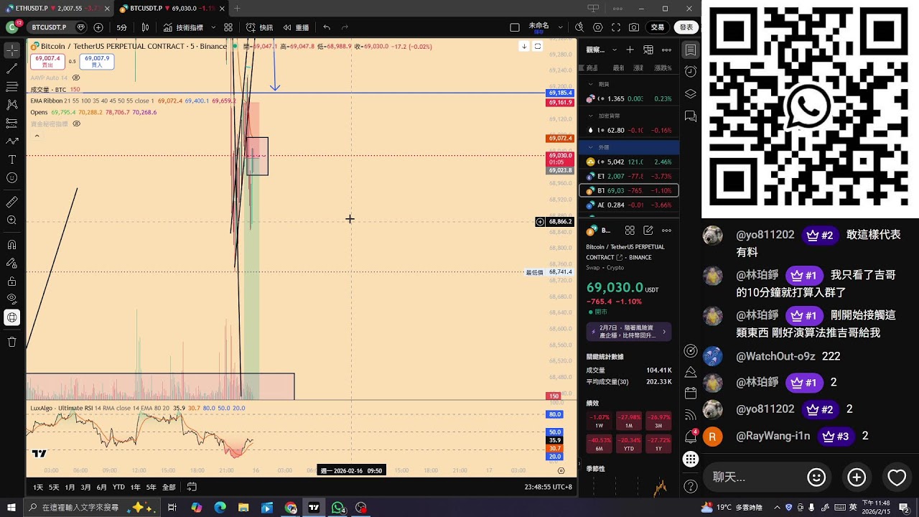
Task: Enter fullscreen mode
Action: [616, 27]
